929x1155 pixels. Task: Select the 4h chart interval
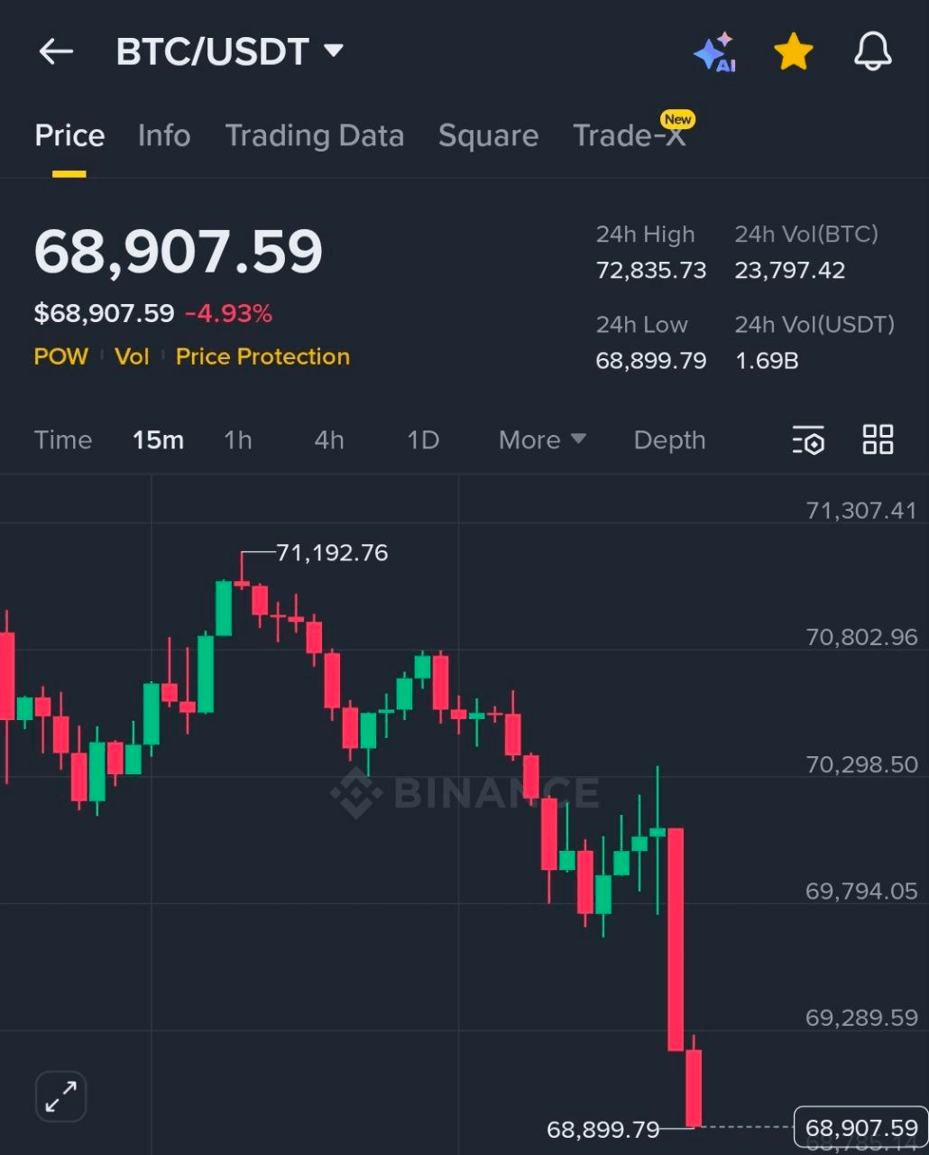point(329,440)
